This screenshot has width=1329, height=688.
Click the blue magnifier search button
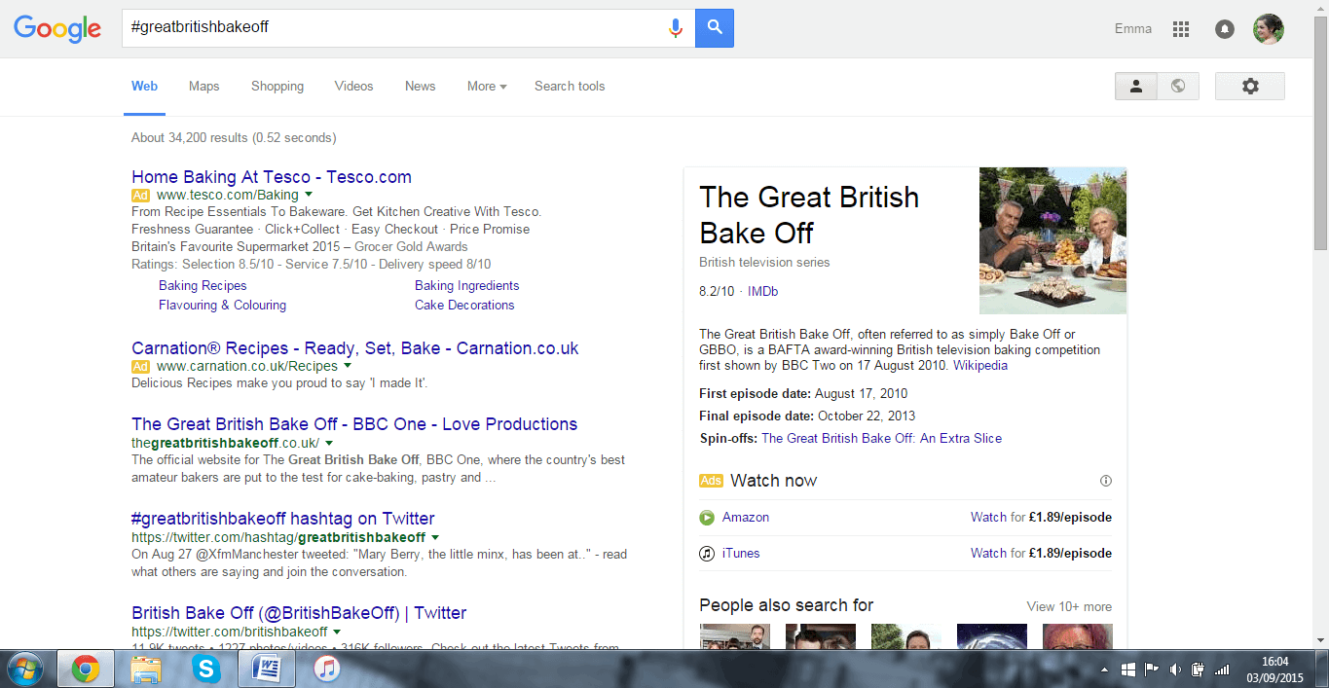coord(715,28)
